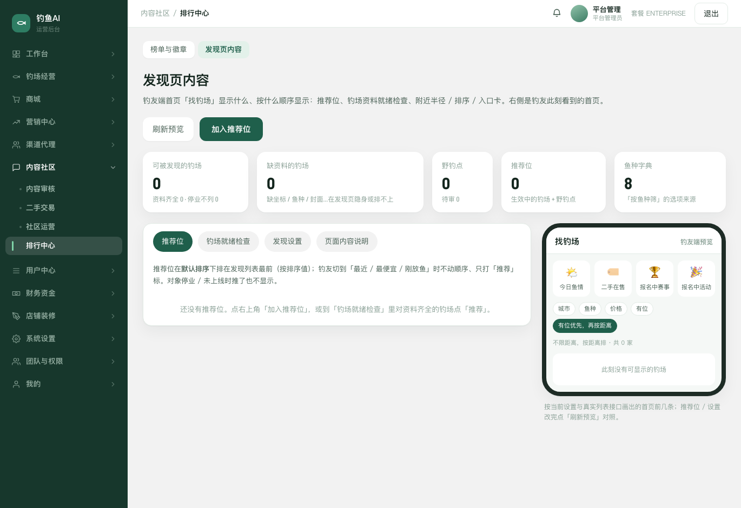The image size is (741, 508).
Task: Tap 报名中活动 party icon in preview
Action: [696, 272]
